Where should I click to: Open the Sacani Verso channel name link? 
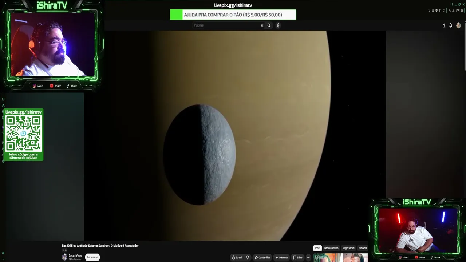(75, 255)
